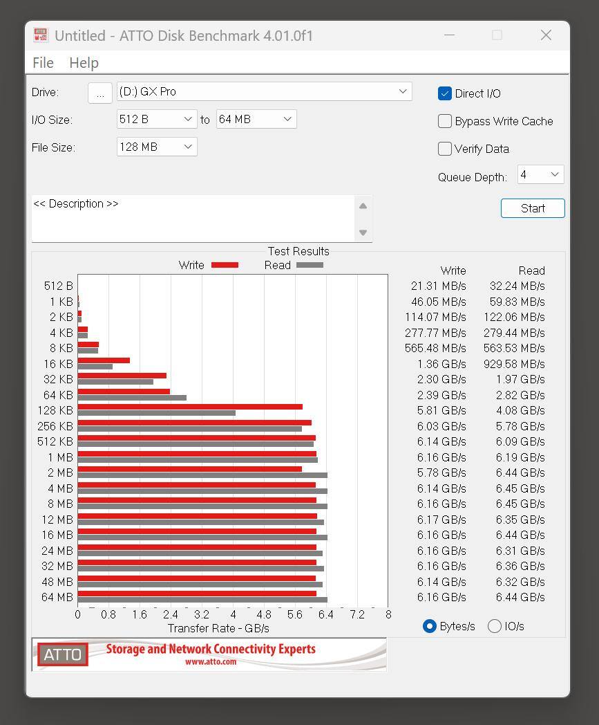
Task: Click the gray Read legend swatch
Action: [x=310, y=265]
